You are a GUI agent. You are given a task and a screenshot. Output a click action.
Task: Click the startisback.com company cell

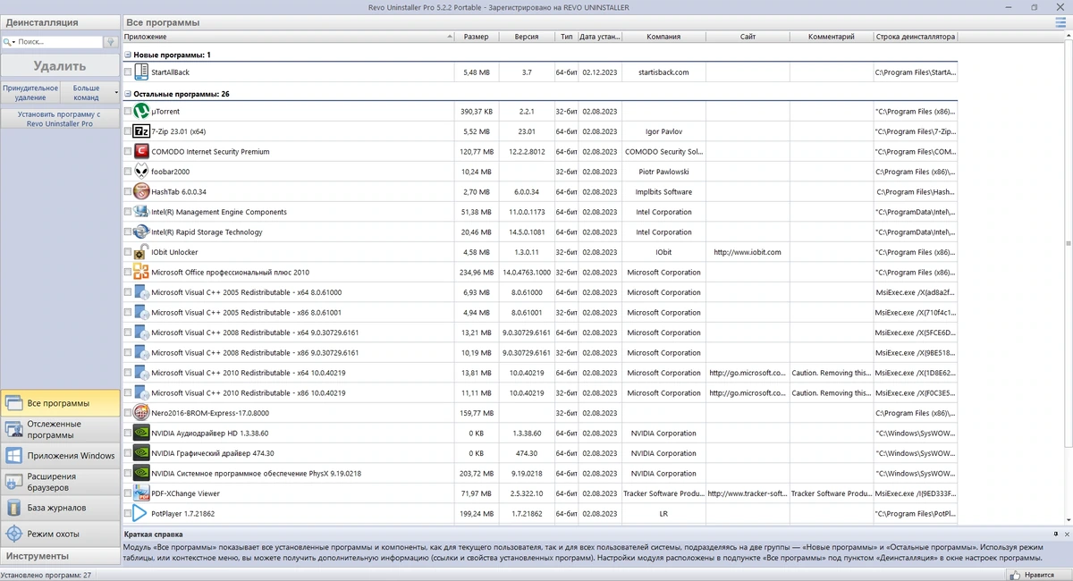(663, 72)
